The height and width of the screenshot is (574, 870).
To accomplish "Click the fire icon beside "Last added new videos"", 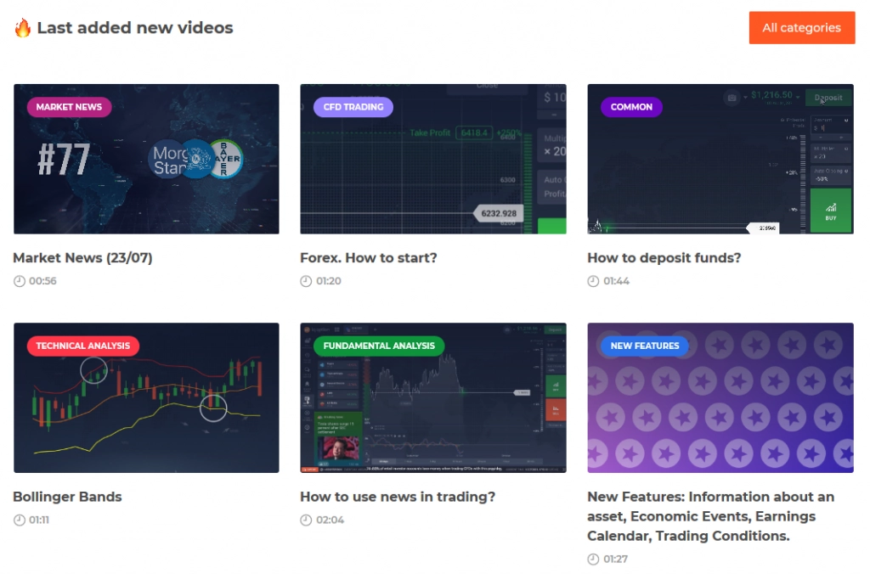I will [22, 27].
